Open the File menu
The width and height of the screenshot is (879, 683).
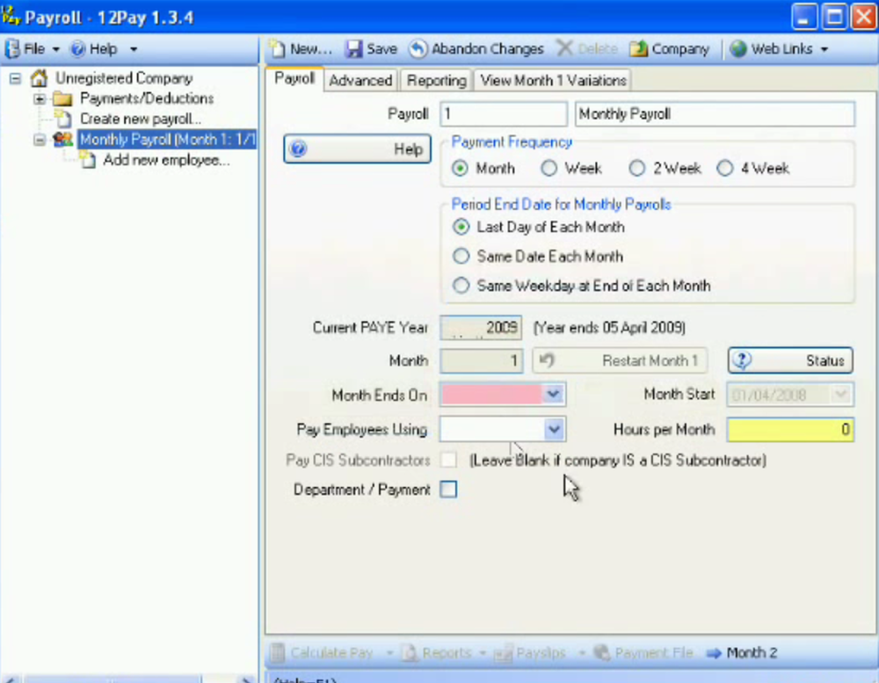tap(32, 49)
